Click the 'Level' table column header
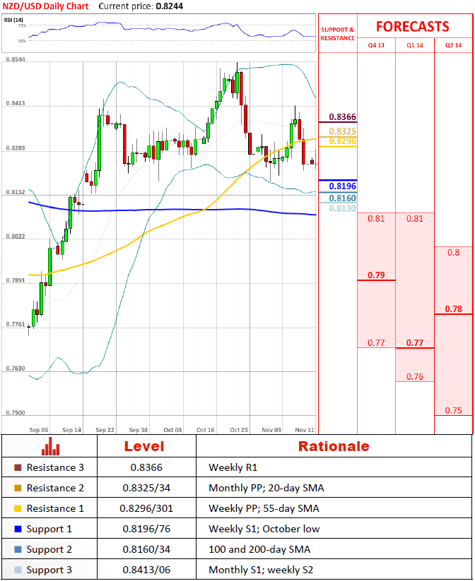The image size is (475, 581). point(144,446)
